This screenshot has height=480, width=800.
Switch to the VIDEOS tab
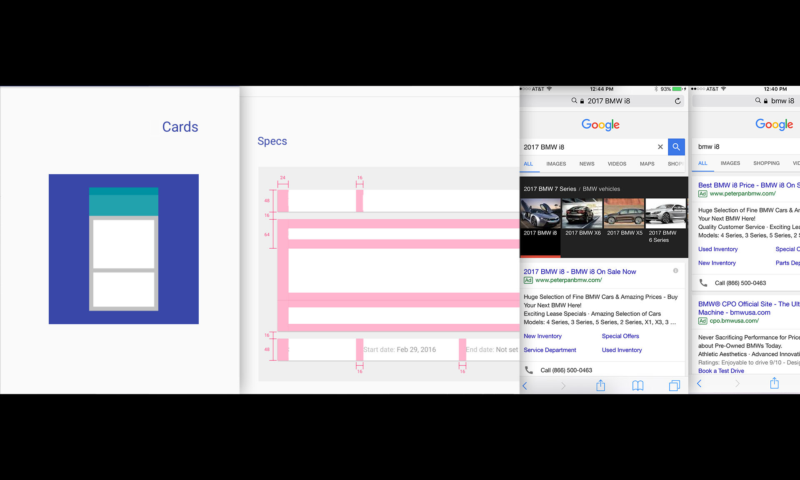[x=617, y=164]
